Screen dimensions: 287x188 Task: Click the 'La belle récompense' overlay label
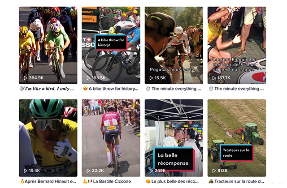coord(174,159)
